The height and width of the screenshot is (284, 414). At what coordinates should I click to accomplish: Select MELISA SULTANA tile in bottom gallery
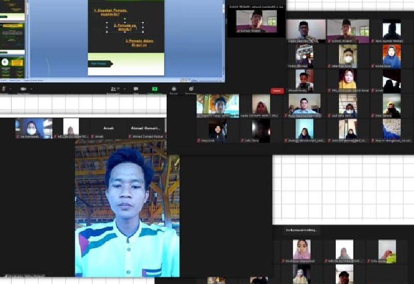tap(344, 251)
